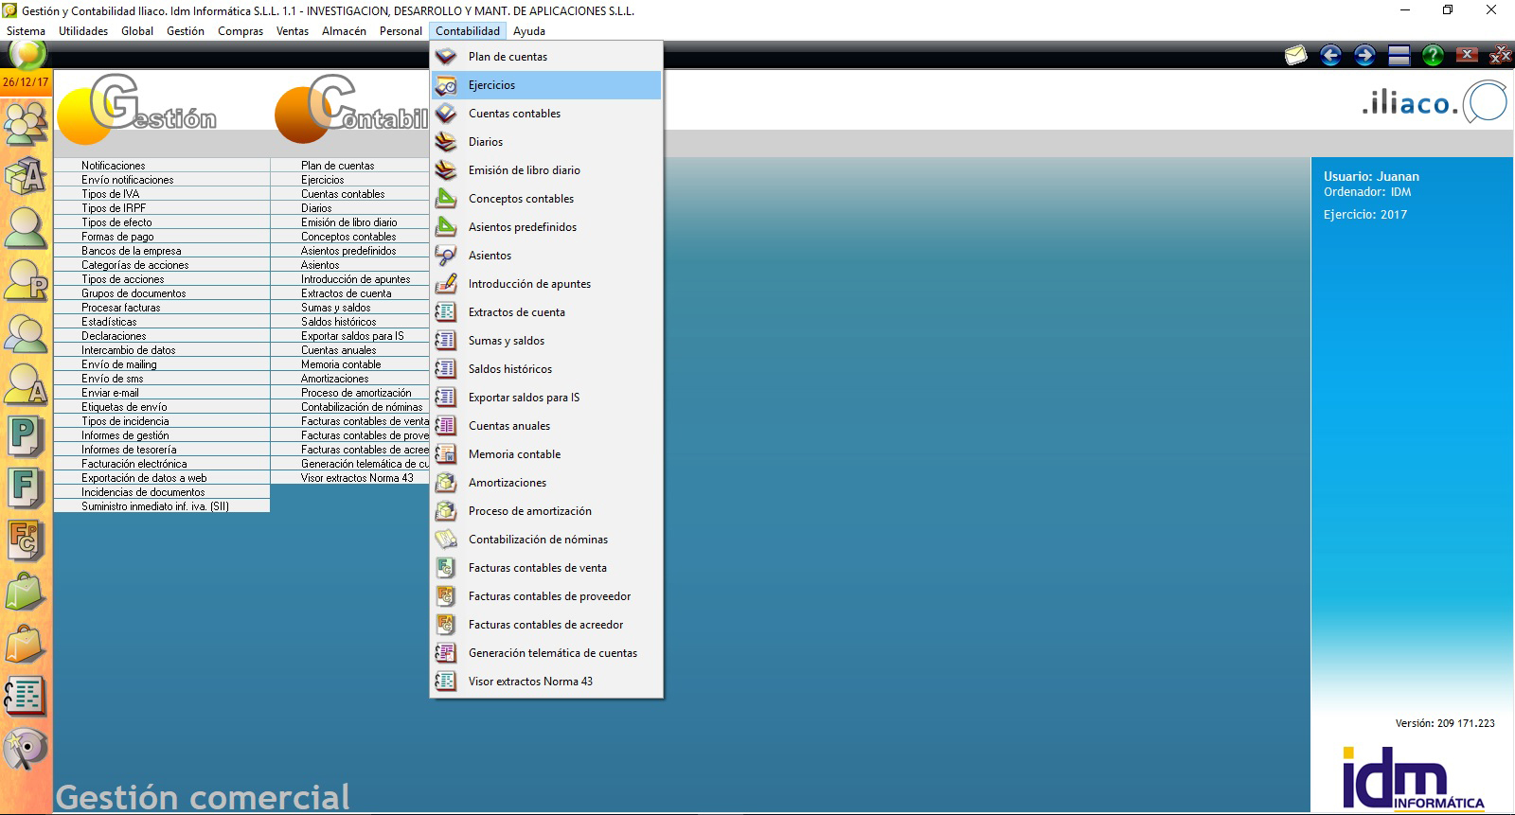Choose Extractos de cuenta from the dropdown menu
Image resolution: width=1515 pixels, height=815 pixels.
point(546,312)
